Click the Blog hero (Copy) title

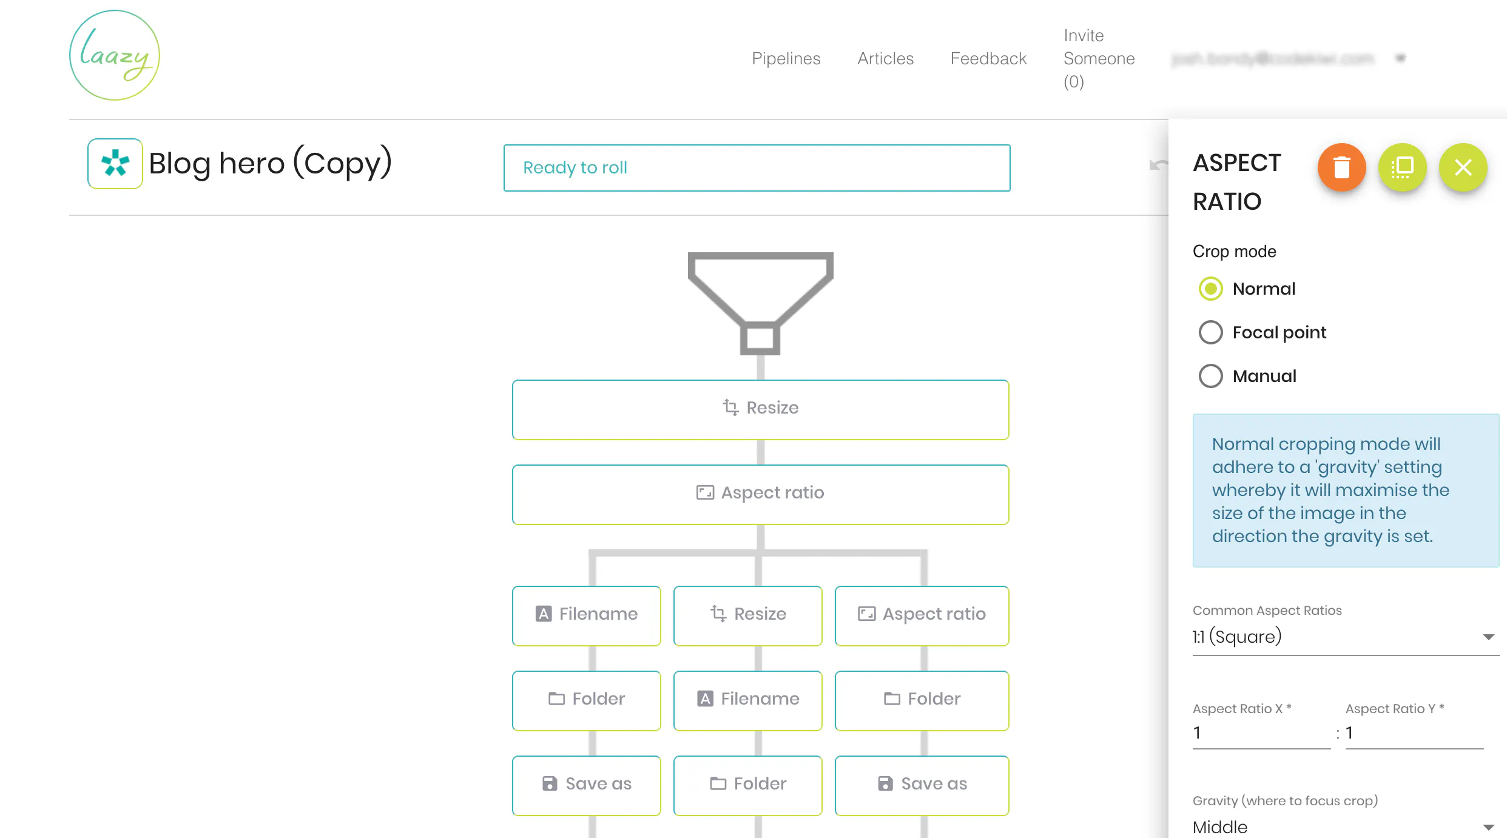[270, 163]
